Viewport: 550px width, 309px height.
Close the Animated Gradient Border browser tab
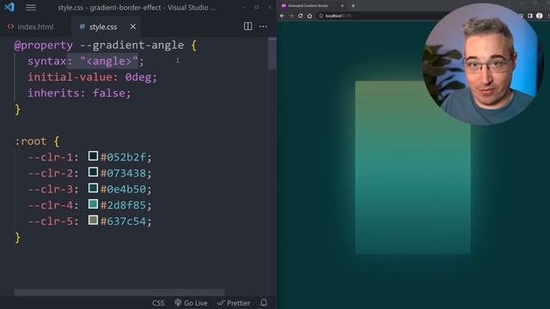click(342, 6)
